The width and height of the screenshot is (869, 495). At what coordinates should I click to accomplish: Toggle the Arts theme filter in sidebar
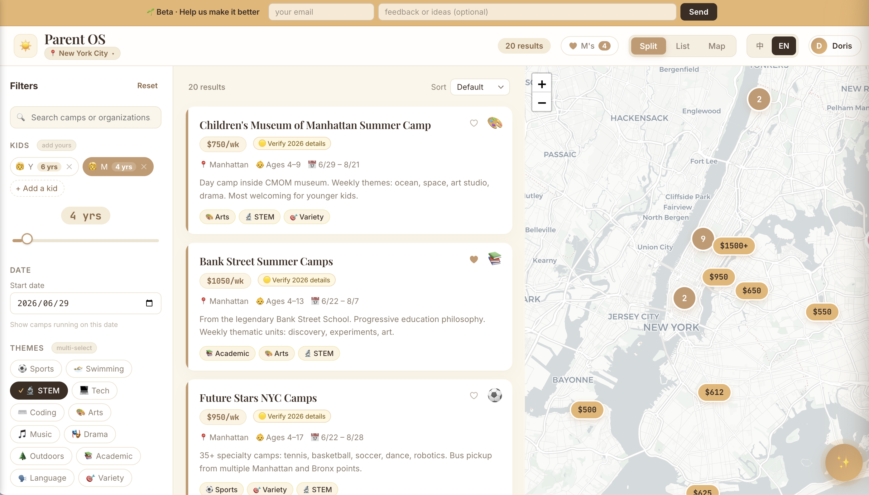90,412
